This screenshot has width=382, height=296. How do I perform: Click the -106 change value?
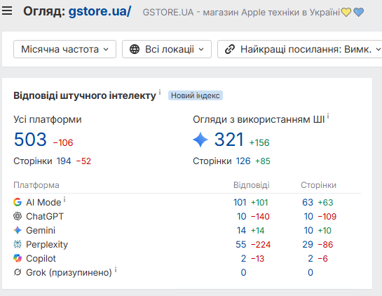[x=63, y=142]
